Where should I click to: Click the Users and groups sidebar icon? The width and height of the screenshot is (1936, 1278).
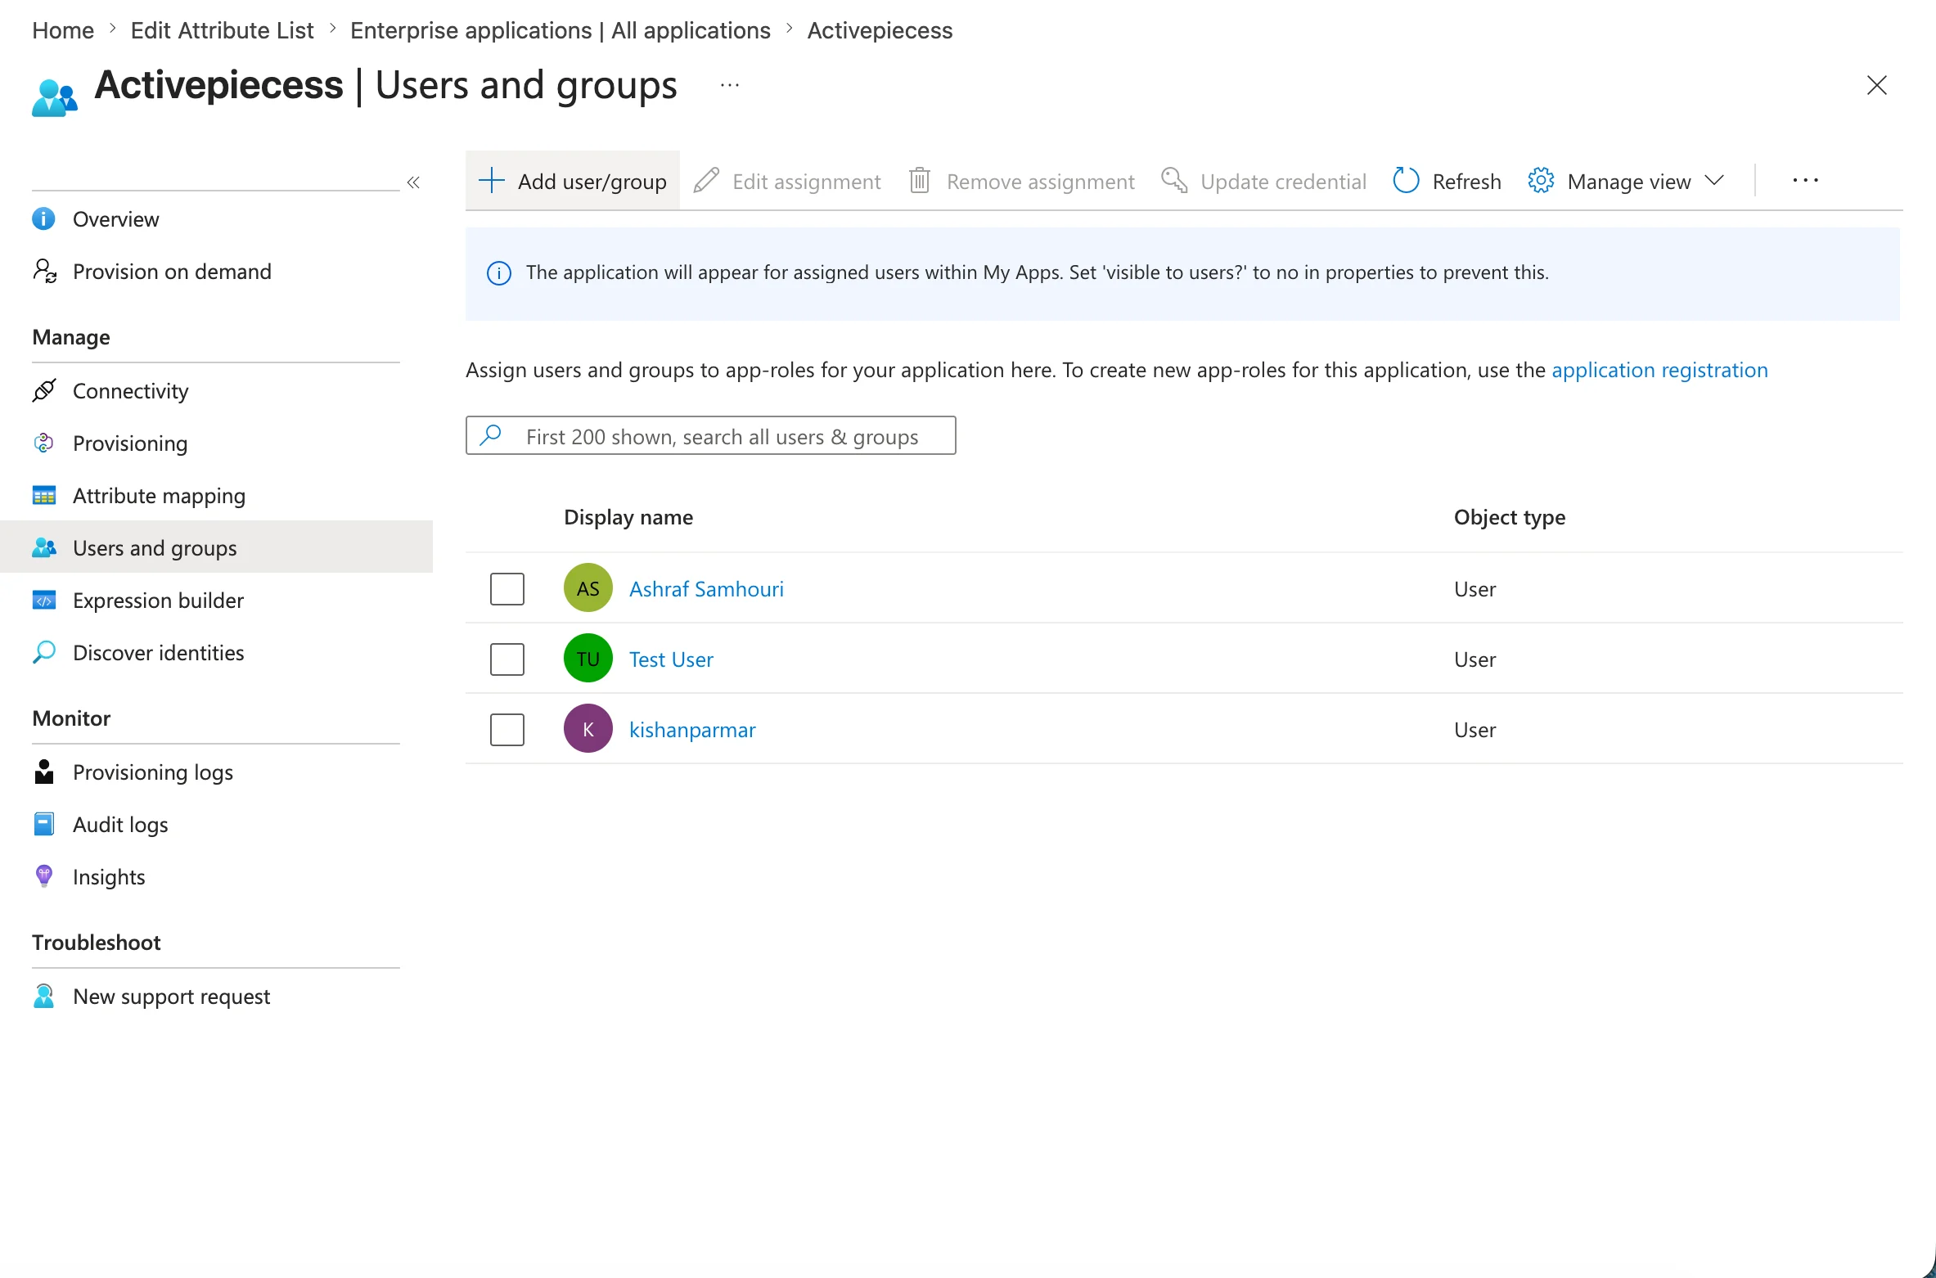coord(44,547)
